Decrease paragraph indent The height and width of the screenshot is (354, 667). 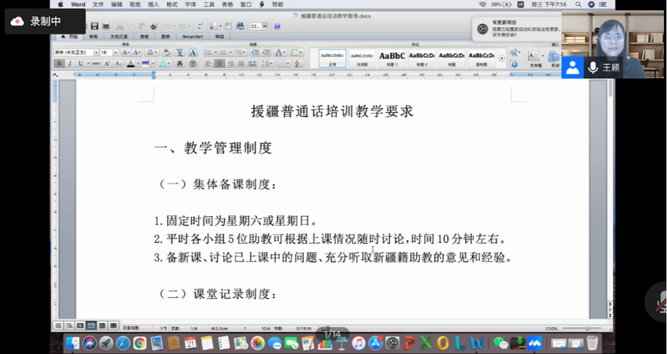tap(255, 53)
